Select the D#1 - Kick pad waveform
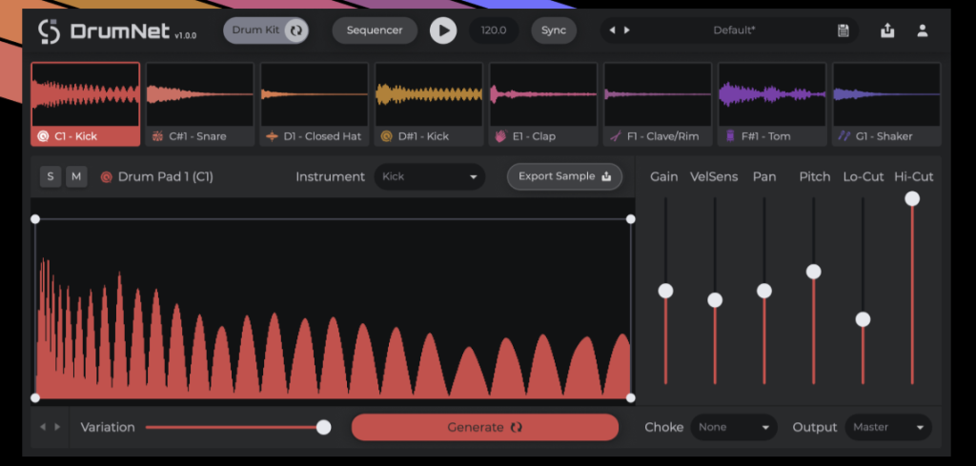 429,94
